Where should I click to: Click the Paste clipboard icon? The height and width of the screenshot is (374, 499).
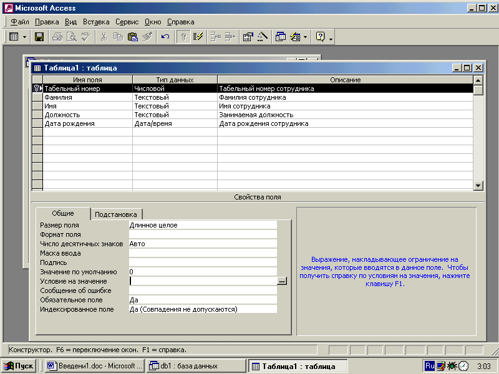tap(132, 37)
